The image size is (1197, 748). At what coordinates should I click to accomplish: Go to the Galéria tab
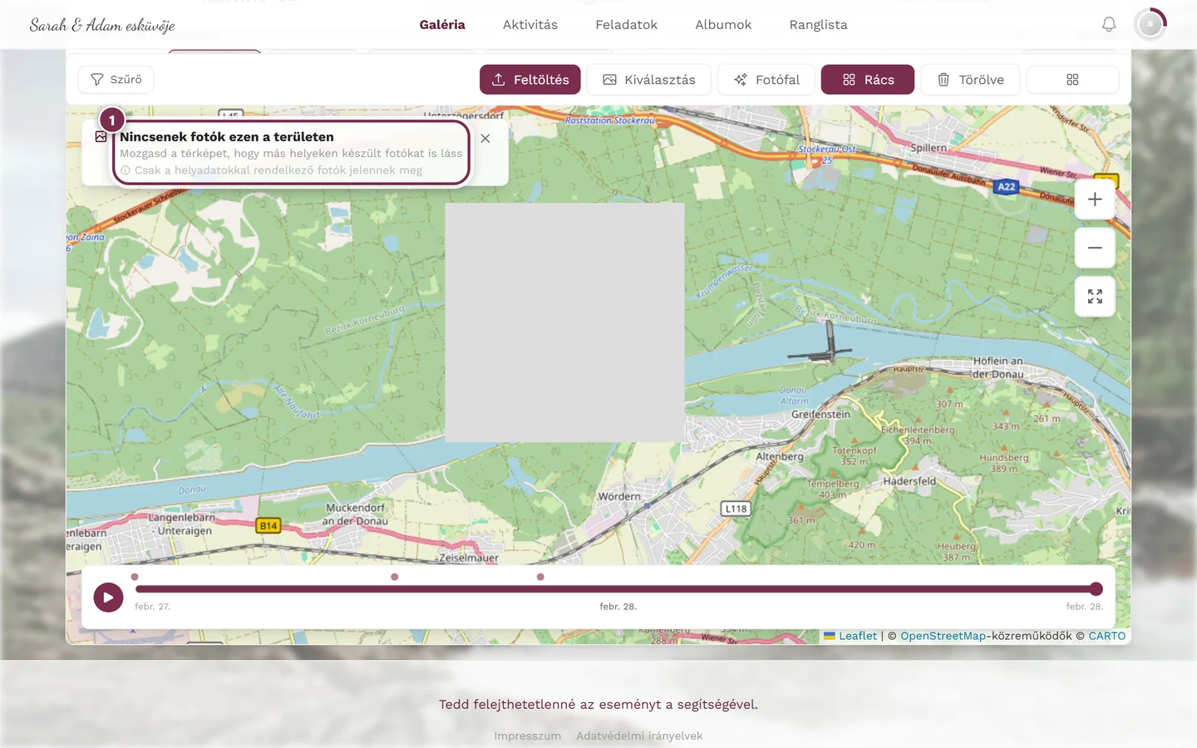442,25
